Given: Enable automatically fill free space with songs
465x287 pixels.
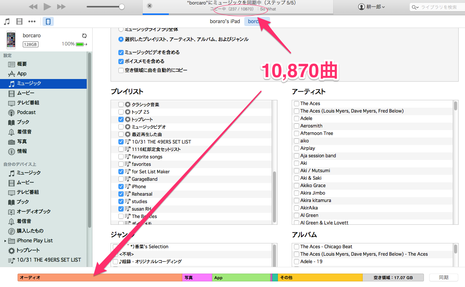Looking at the screenshot, I should click(x=121, y=70).
